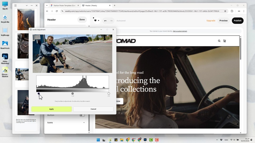Click Apply in Levels Adjustment dialog
255x143 pixels.
point(51,109)
